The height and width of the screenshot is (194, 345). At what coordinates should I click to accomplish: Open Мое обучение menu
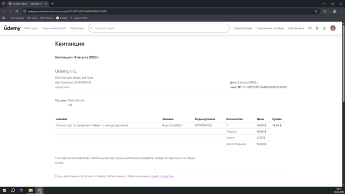pyautogui.click(x=296, y=28)
